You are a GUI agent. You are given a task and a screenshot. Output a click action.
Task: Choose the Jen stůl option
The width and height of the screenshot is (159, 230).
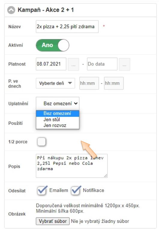click(58, 120)
